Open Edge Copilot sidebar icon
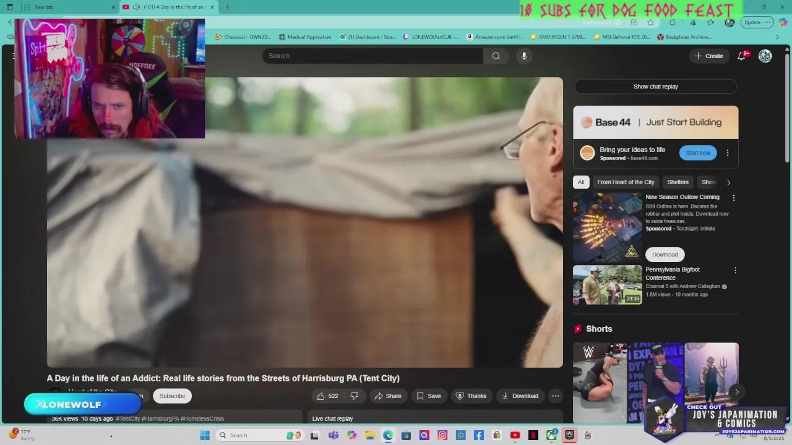 (783, 22)
